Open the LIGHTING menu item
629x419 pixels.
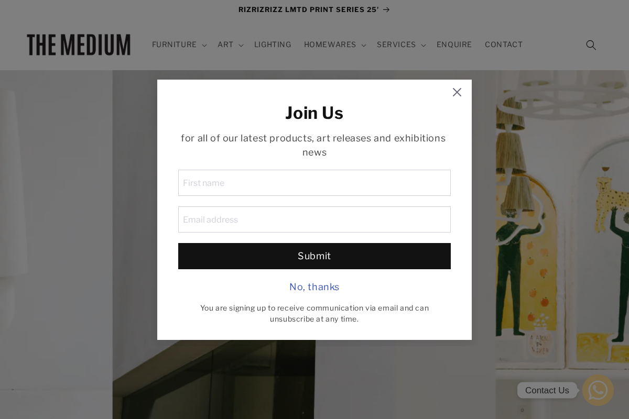[x=273, y=45]
